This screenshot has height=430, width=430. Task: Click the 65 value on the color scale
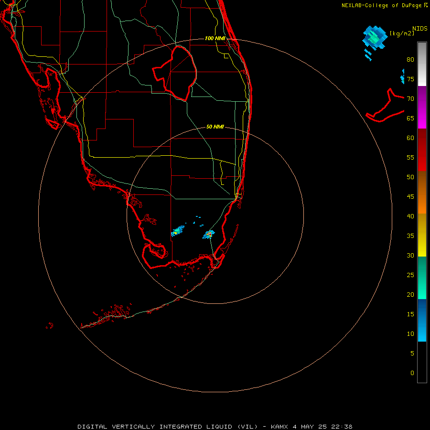click(410, 118)
